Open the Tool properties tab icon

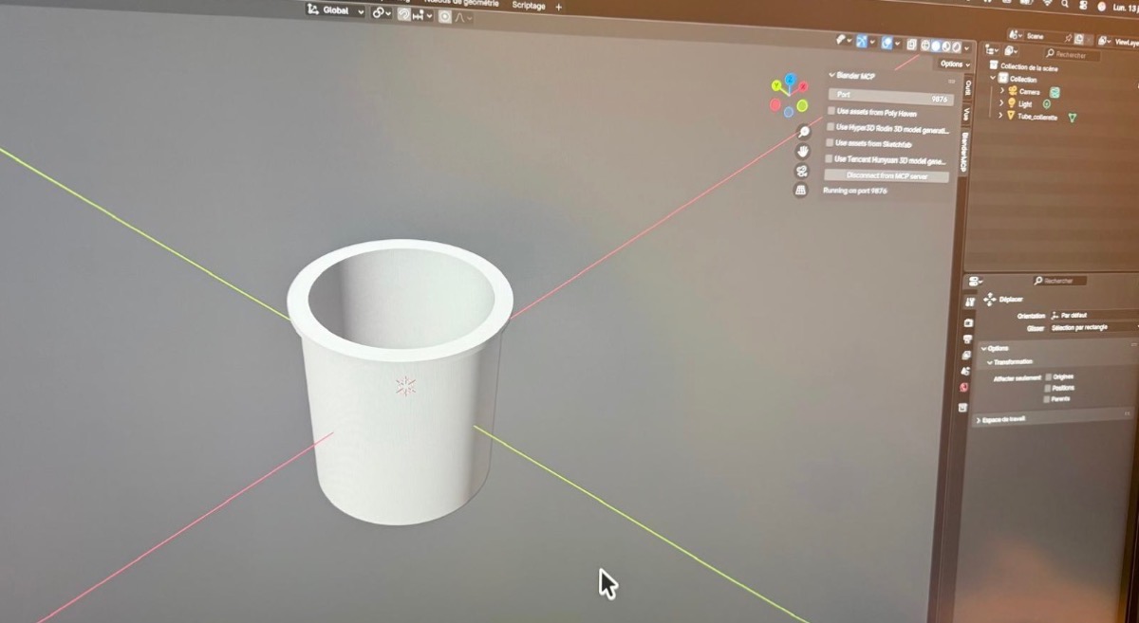[969, 302]
